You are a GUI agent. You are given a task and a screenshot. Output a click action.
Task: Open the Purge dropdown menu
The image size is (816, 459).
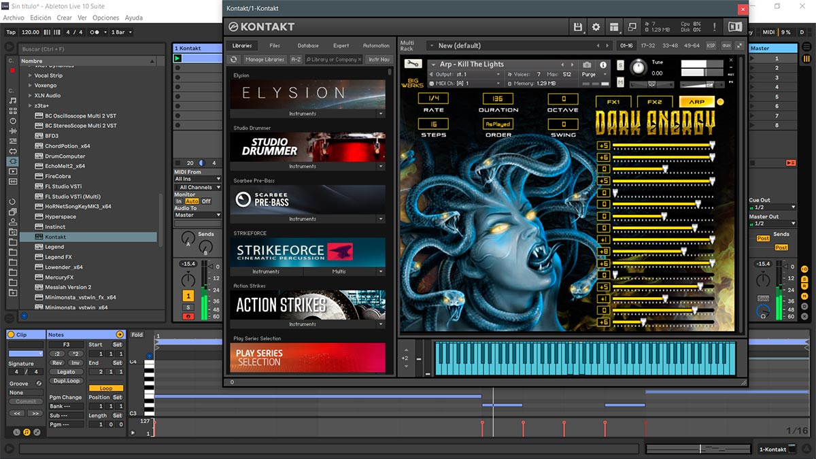click(x=593, y=75)
